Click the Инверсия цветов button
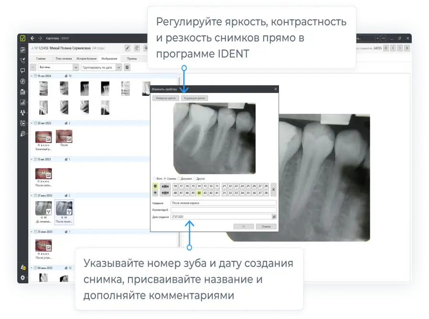The width and height of the screenshot is (429, 319). coord(166,98)
